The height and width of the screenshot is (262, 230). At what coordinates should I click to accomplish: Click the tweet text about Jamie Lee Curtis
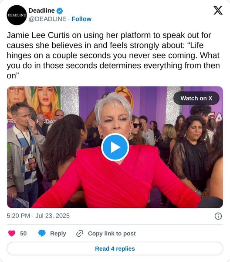(113, 55)
